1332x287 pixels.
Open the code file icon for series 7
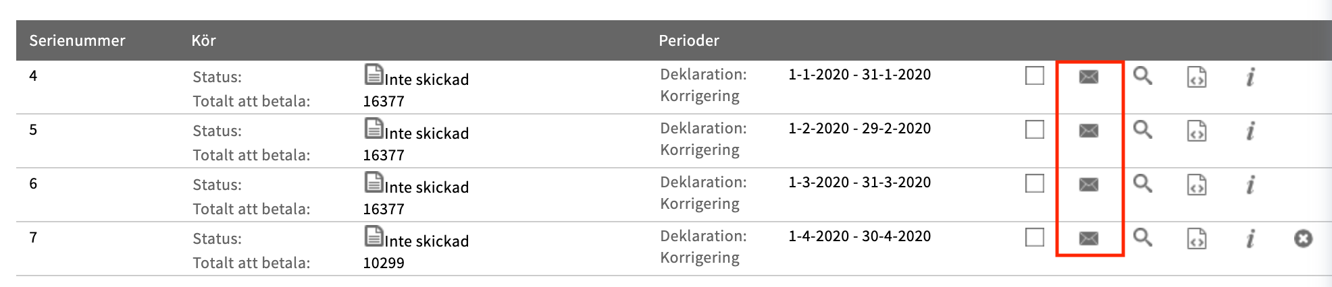[x=1196, y=238]
